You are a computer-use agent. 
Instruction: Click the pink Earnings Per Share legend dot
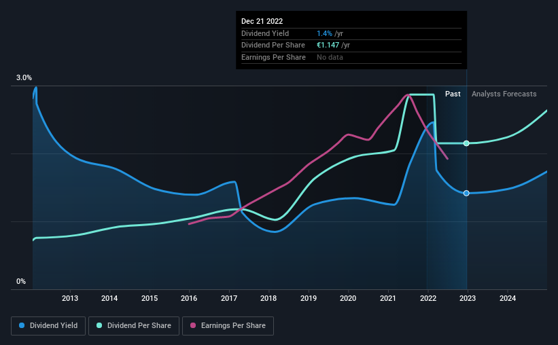[193, 325]
